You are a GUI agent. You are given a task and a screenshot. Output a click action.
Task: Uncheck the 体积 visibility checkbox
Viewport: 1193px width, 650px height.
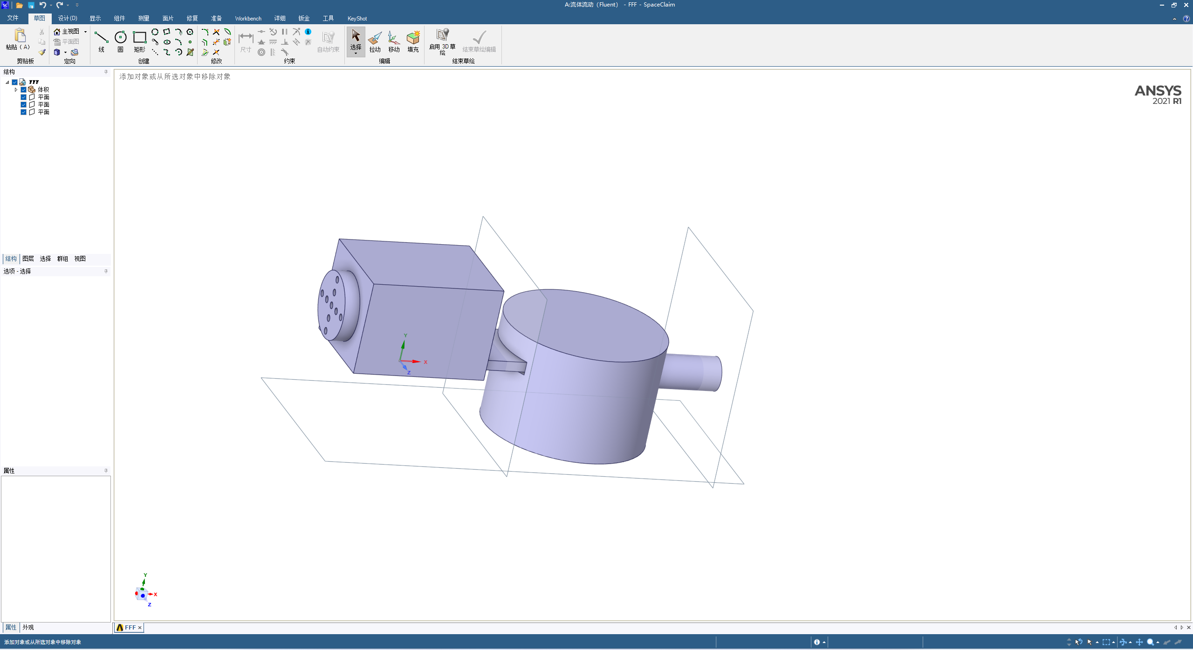click(23, 89)
